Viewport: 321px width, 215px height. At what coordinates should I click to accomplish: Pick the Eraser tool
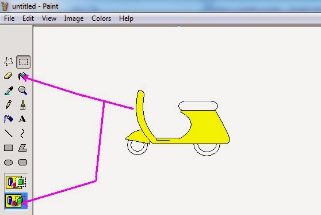[x=9, y=76]
